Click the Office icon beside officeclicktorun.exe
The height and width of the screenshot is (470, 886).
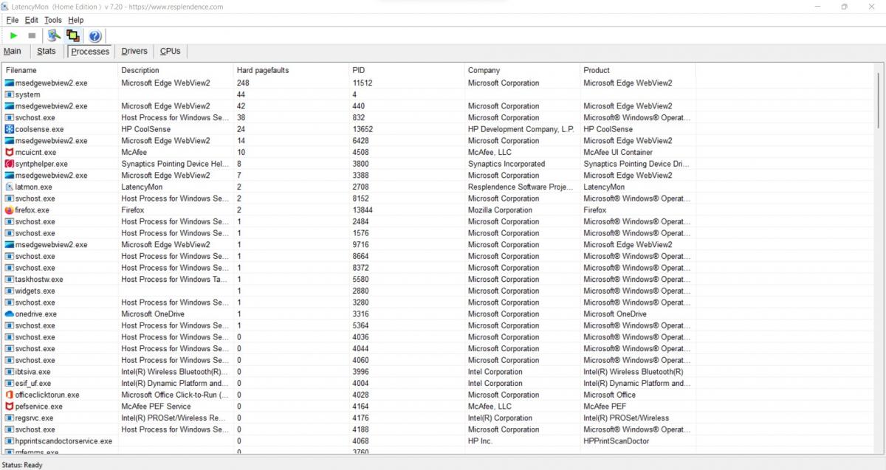(x=9, y=395)
